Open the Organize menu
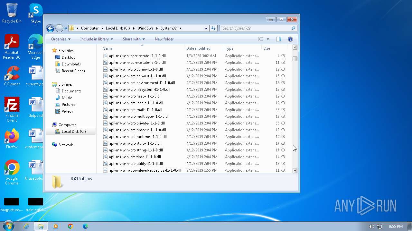Screen dimensions: 412x231 pyautogui.click(x=61, y=39)
